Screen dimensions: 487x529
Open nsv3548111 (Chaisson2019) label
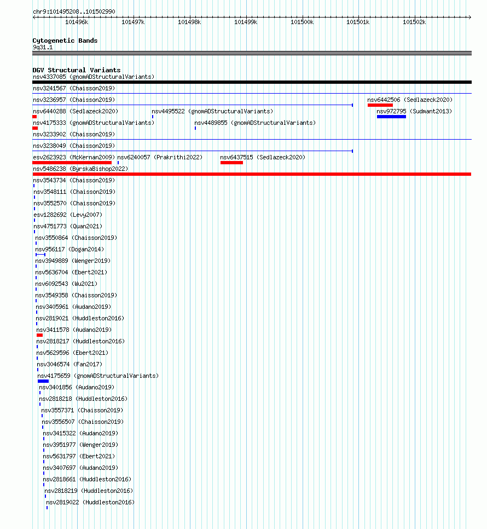coord(74,192)
